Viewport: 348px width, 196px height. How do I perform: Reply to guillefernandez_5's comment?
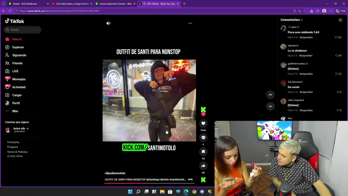(x=306, y=74)
